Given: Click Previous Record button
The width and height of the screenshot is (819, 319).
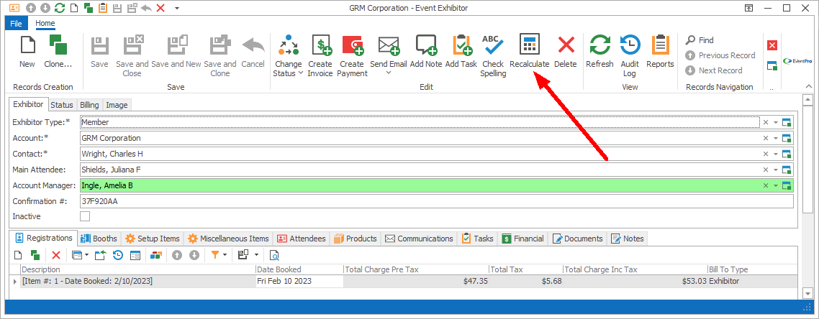Looking at the screenshot, I should click(x=720, y=55).
